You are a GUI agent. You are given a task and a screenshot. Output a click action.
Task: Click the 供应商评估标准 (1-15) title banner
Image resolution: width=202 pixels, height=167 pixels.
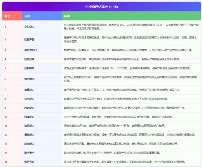(102, 6)
